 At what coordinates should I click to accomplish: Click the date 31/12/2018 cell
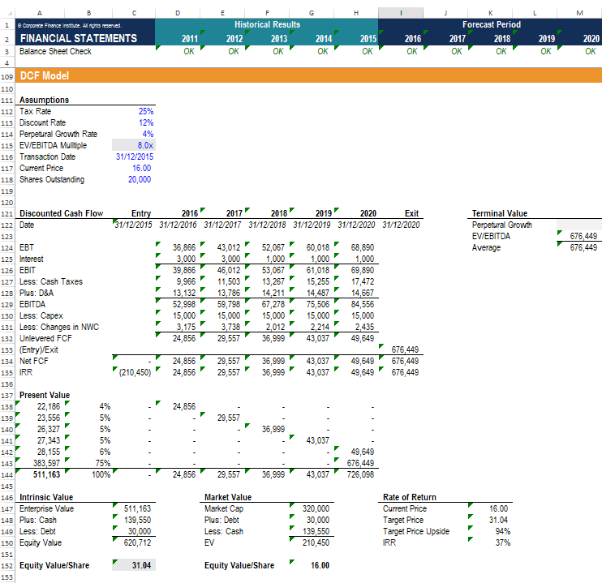click(267, 225)
